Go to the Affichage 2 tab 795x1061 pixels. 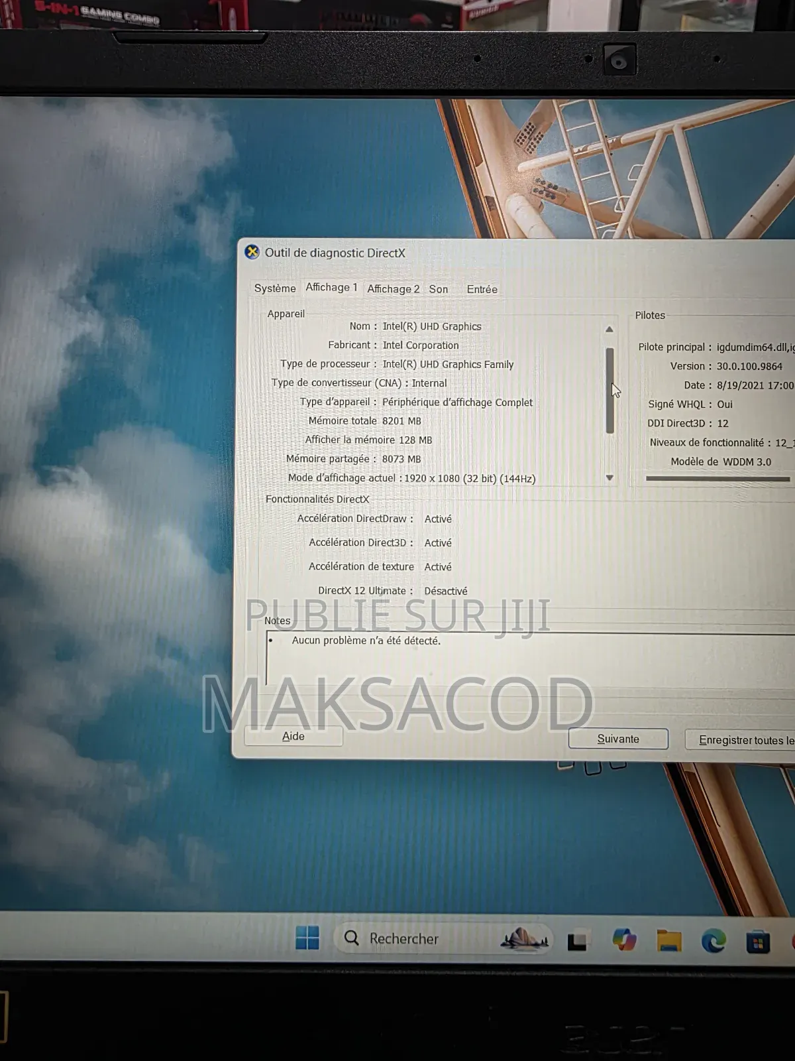[x=393, y=289]
